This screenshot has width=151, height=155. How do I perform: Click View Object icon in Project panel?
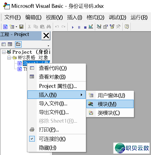pos(10,44)
